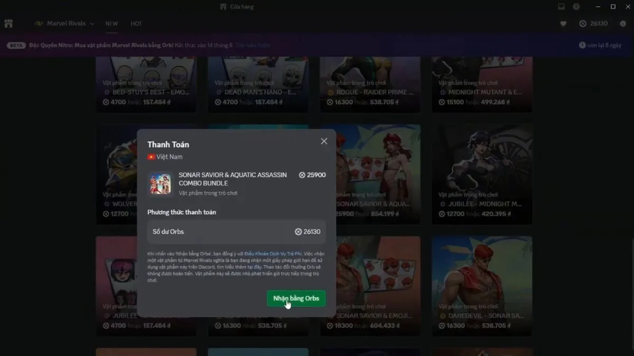Click the shop home icon at top-left
This screenshot has width=634, height=356.
tap(8, 24)
